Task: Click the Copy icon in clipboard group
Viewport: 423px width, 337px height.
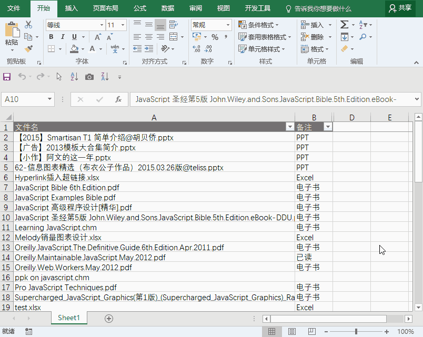Action: click(28, 37)
